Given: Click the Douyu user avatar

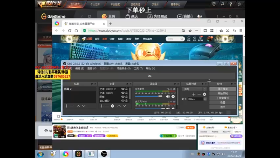Looking at the screenshot, I should [210, 39].
